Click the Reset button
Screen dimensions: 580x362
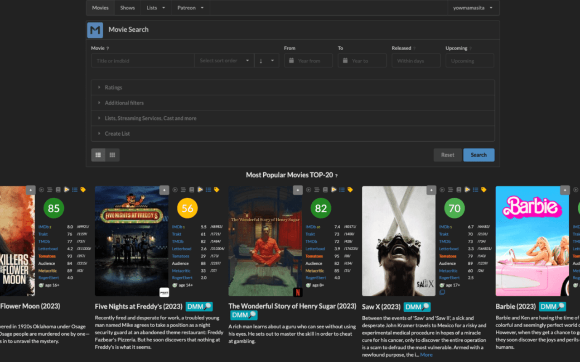click(448, 155)
